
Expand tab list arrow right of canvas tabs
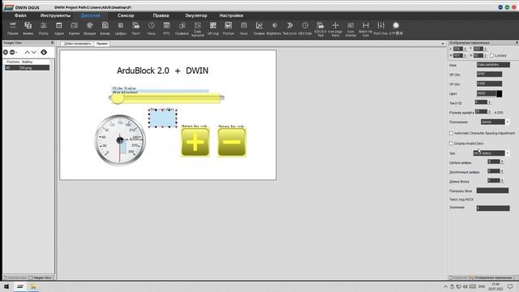click(x=443, y=44)
